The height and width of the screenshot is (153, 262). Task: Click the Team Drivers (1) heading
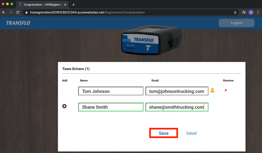point(76,69)
